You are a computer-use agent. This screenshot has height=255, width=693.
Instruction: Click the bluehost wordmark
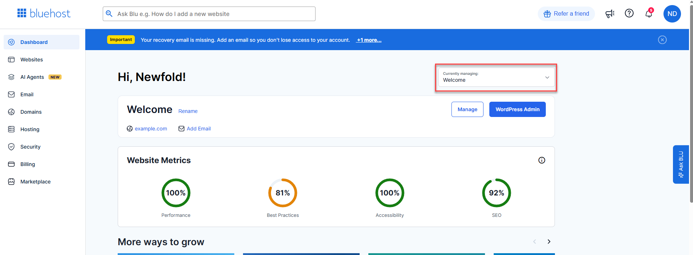coord(50,13)
